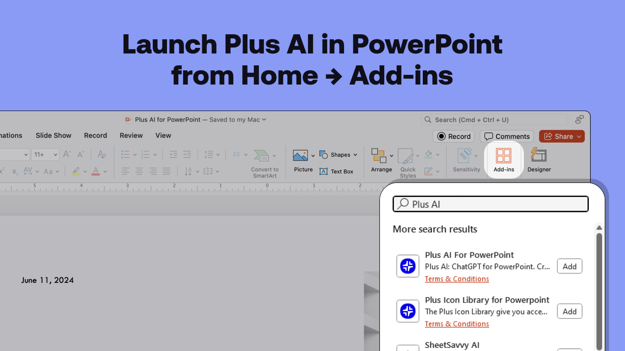This screenshot has width=625, height=351.
Task: Increase list indent level
Action: [187, 154]
